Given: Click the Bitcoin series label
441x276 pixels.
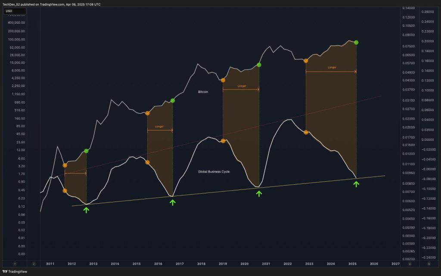Looking at the screenshot, I should tap(203, 92).
